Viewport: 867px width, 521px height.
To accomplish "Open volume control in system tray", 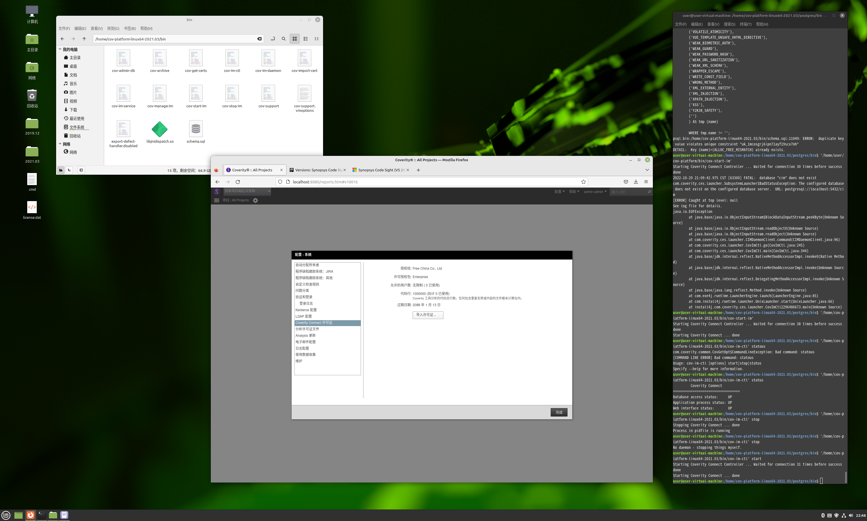I will (850, 515).
